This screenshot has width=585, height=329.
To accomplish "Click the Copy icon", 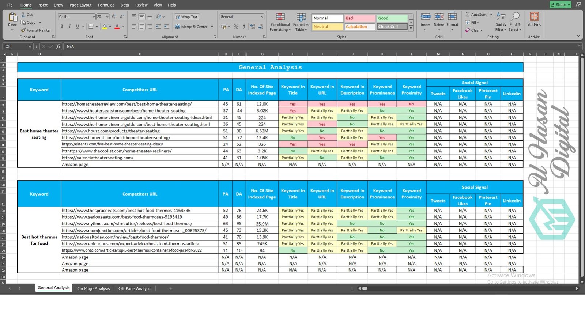I will click(23, 22).
